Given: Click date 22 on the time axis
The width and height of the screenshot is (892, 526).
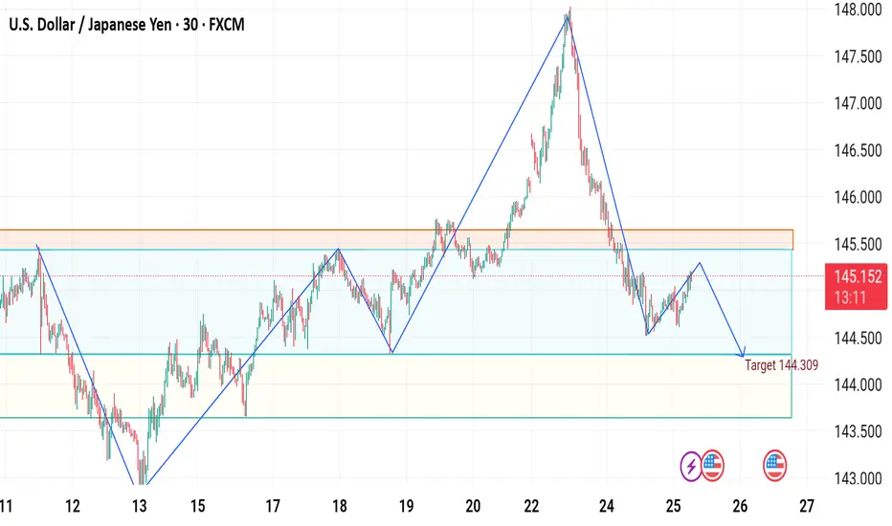Looking at the screenshot, I should pos(531,506).
